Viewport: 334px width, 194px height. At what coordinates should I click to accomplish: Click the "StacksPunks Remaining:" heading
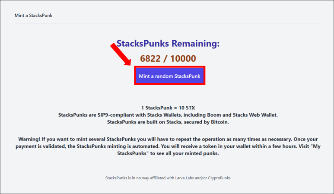coord(168,44)
